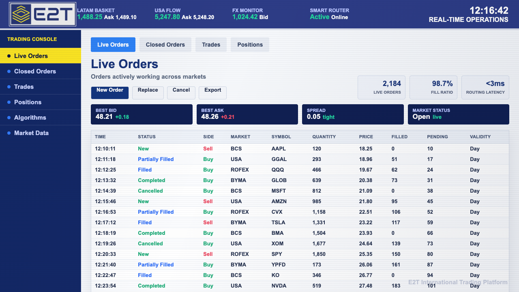Click the USA FLOW quote 5,247.80

click(167, 17)
